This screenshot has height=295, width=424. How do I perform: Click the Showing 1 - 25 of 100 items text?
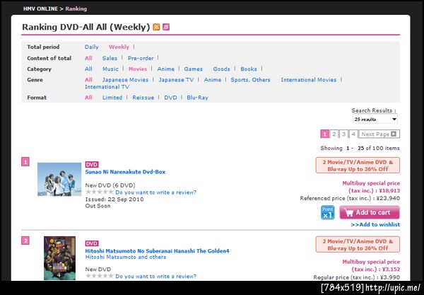pyautogui.click(x=360, y=148)
